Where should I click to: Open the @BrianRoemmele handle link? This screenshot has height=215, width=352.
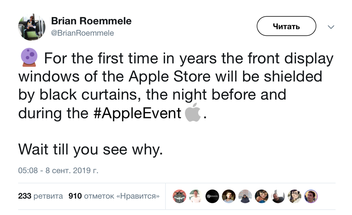(x=82, y=33)
